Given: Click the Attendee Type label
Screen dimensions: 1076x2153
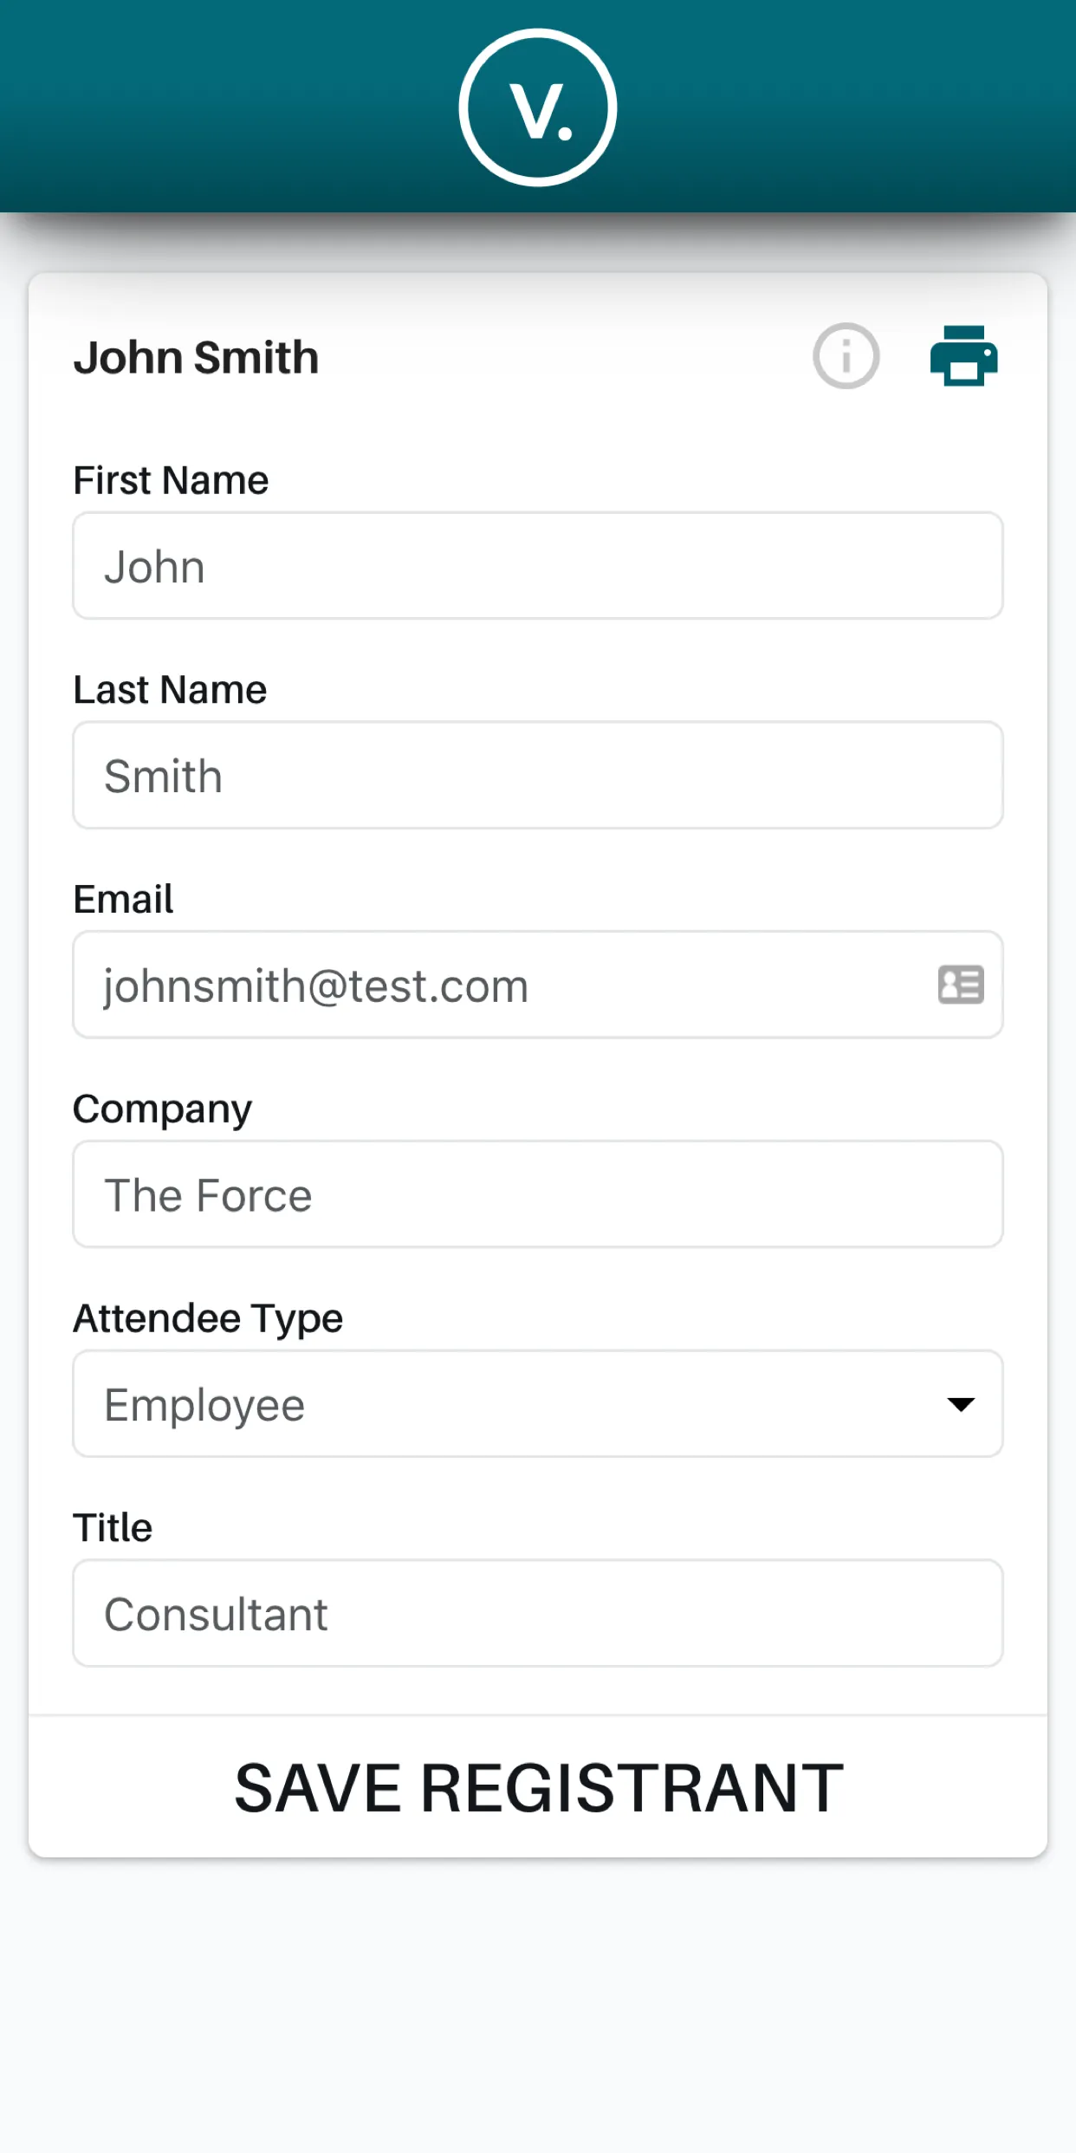Looking at the screenshot, I should [x=208, y=1318].
